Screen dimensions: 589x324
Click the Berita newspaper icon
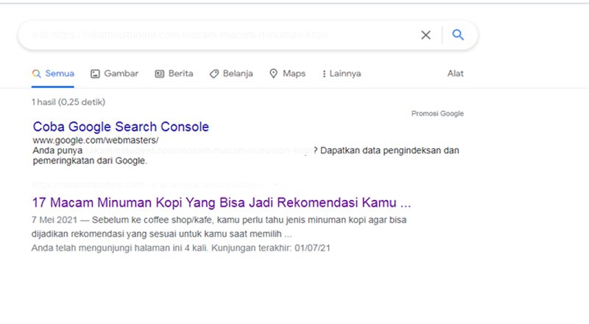160,74
